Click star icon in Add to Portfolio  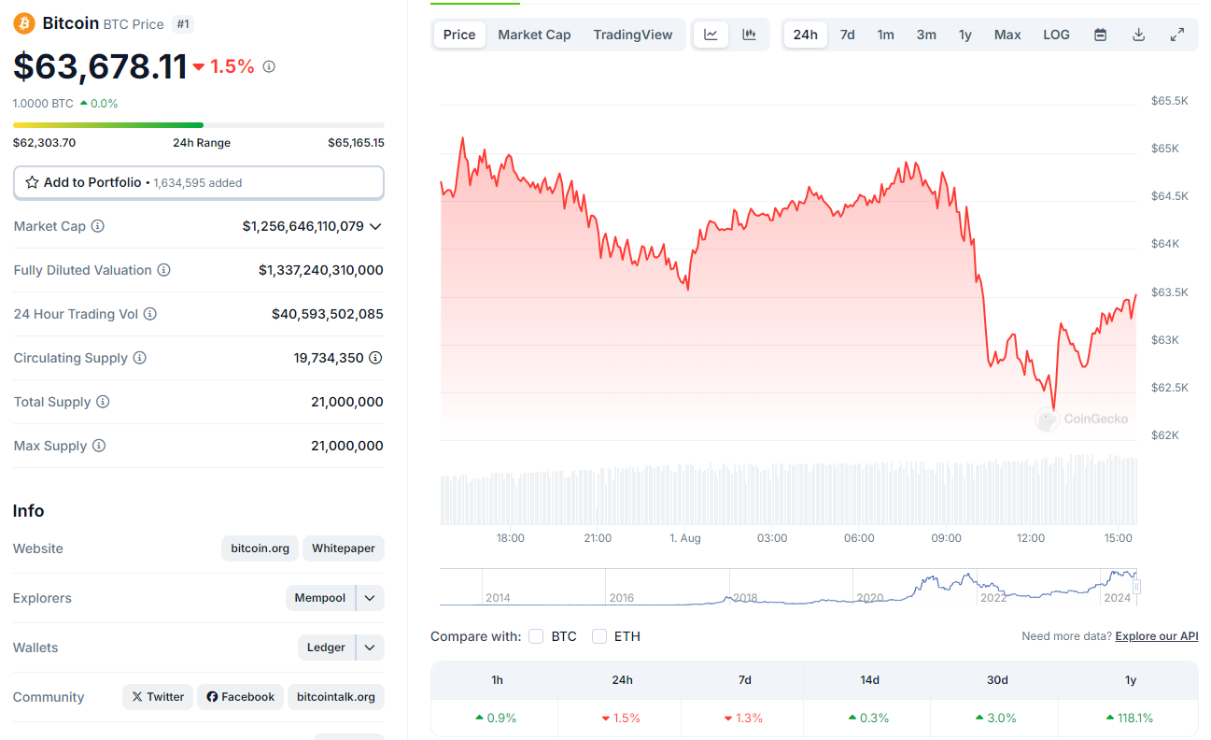(32, 182)
